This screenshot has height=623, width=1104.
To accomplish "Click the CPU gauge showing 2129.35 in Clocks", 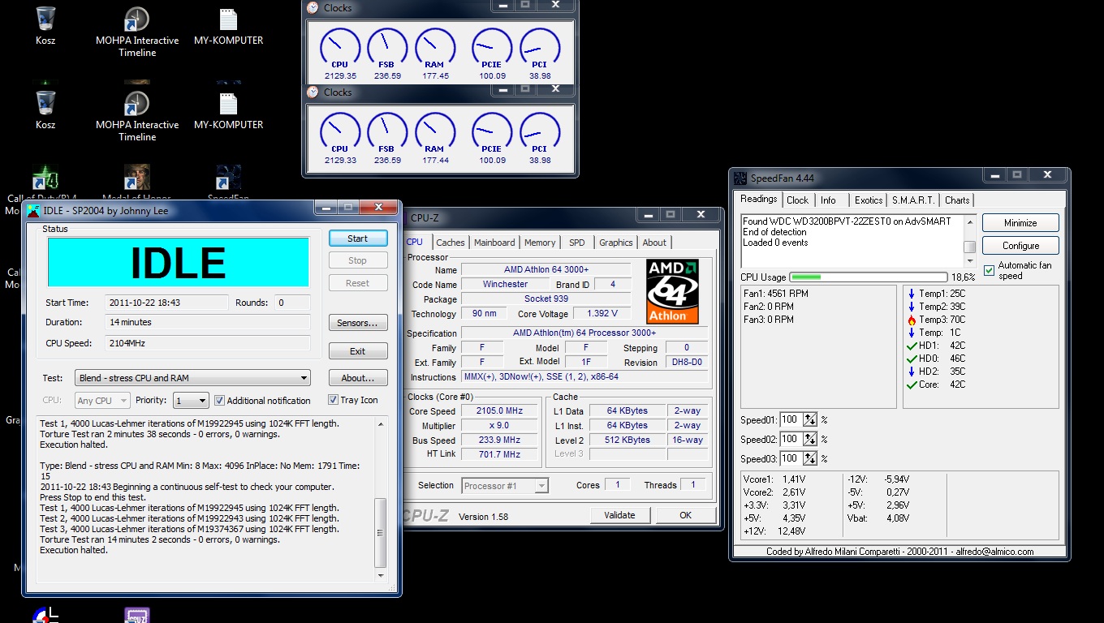I will 339,47.
